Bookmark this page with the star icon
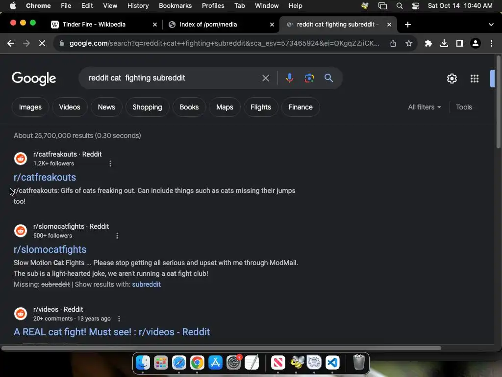This screenshot has height=377, width=502. coord(408,43)
